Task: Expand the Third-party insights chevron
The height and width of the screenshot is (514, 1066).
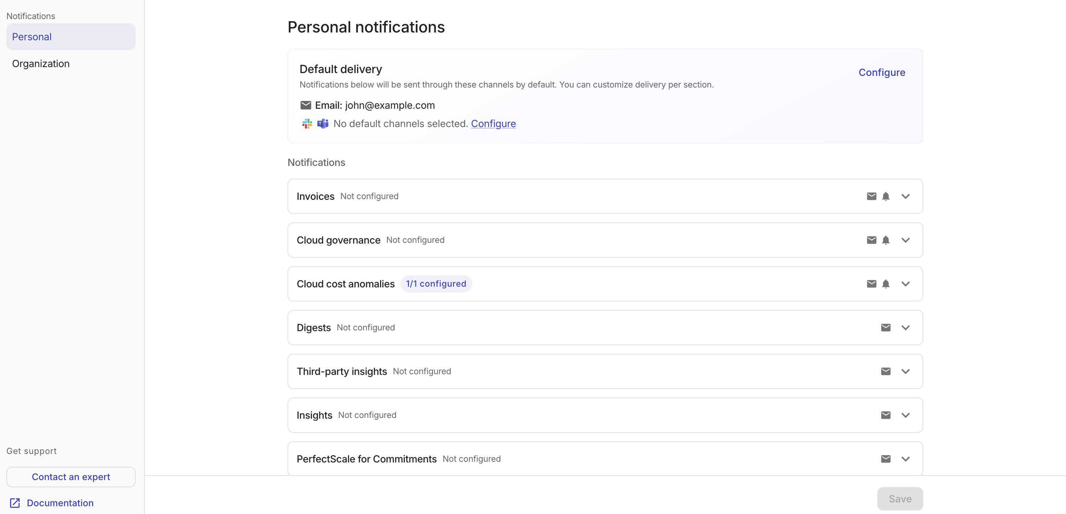Action: (x=905, y=371)
